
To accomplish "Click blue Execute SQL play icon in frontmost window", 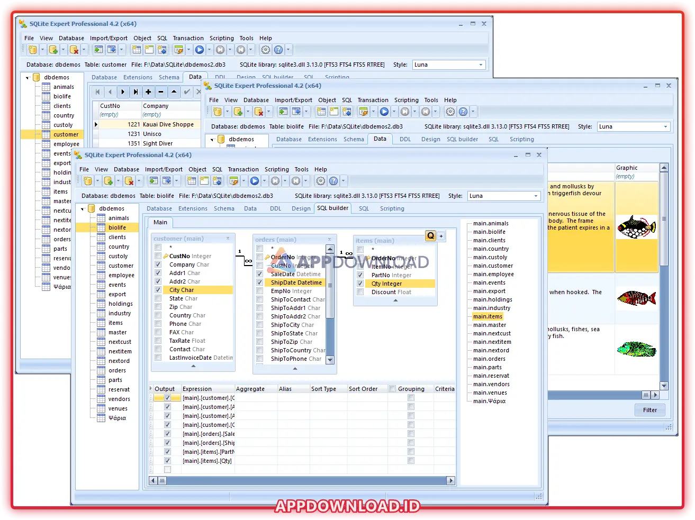I will tap(255, 181).
